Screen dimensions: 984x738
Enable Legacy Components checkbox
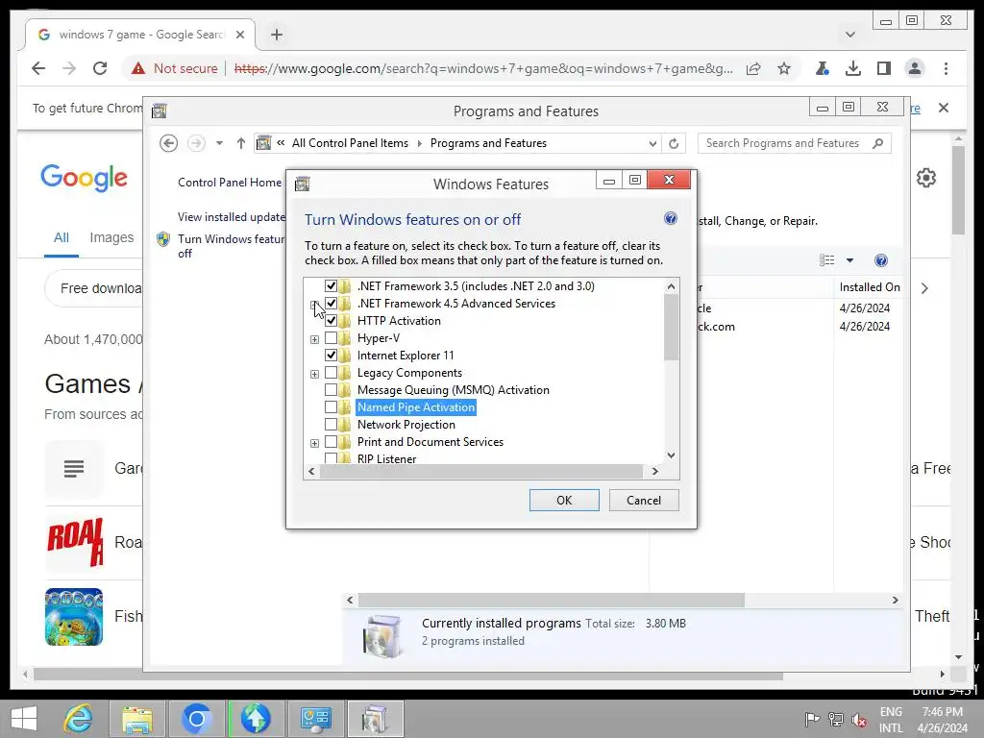click(331, 373)
